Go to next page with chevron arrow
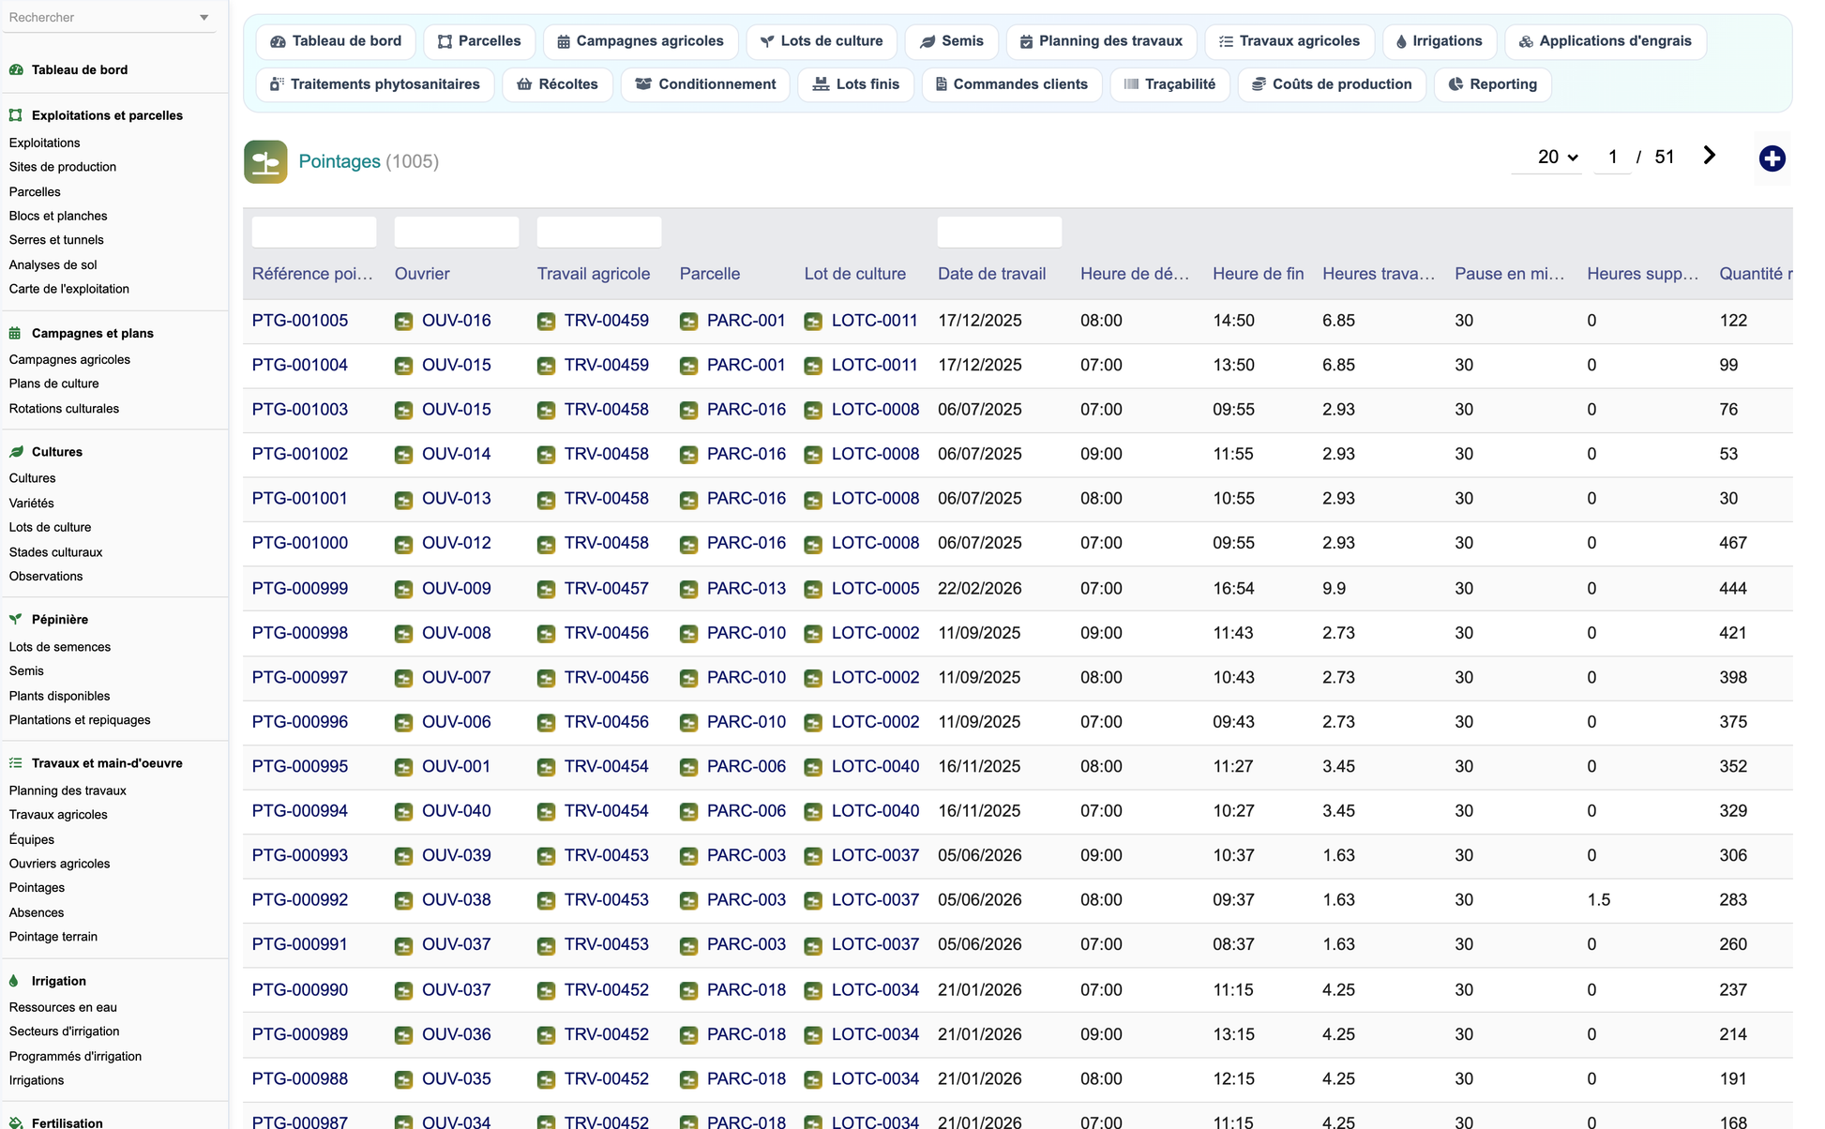The height and width of the screenshot is (1129, 1825). tap(1709, 156)
